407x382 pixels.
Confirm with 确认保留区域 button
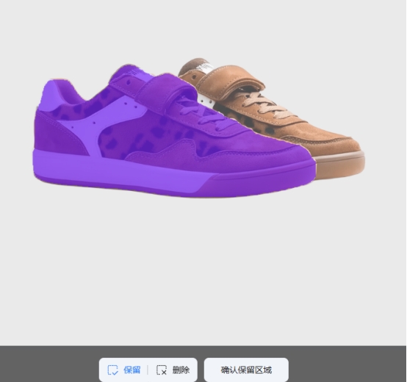tap(246, 370)
